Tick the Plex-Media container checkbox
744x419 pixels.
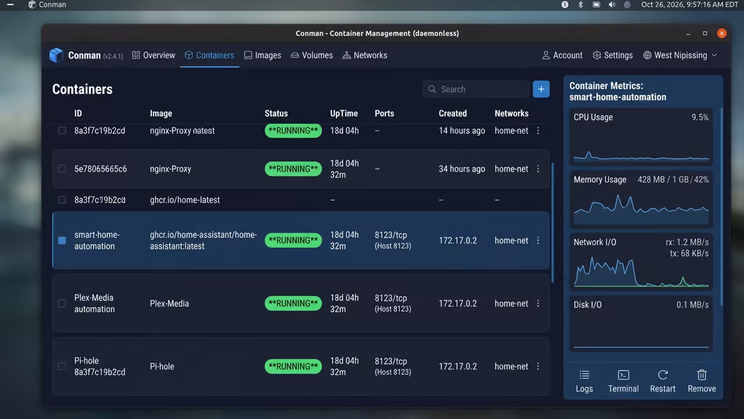pos(62,303)
